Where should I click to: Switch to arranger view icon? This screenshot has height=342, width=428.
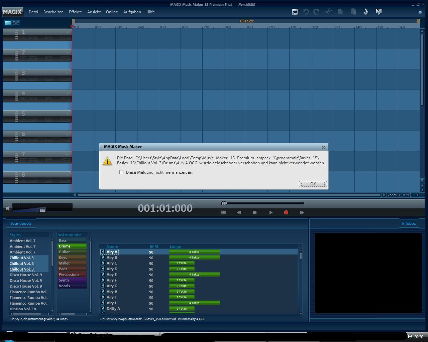[8, 23]
